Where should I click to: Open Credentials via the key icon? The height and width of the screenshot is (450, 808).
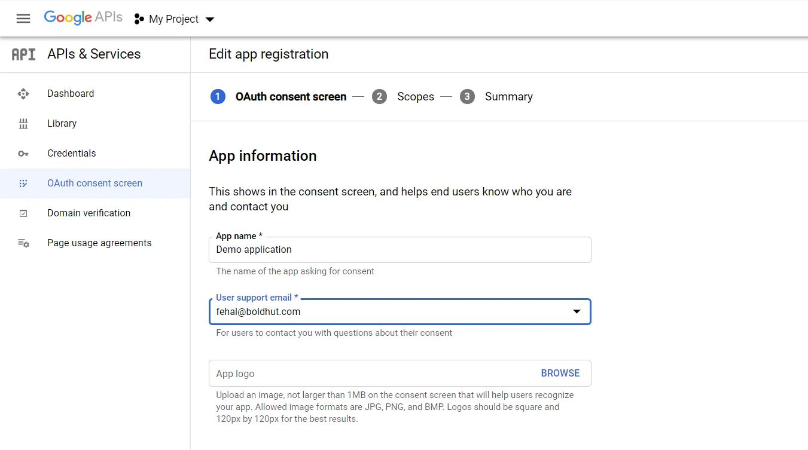click(23, 153)
